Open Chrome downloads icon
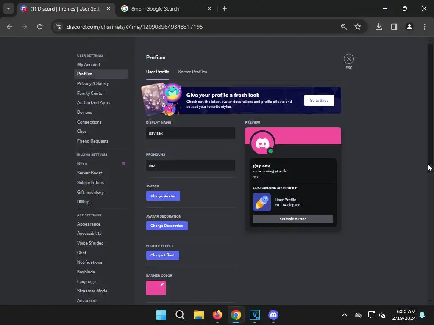 [378, 27]
